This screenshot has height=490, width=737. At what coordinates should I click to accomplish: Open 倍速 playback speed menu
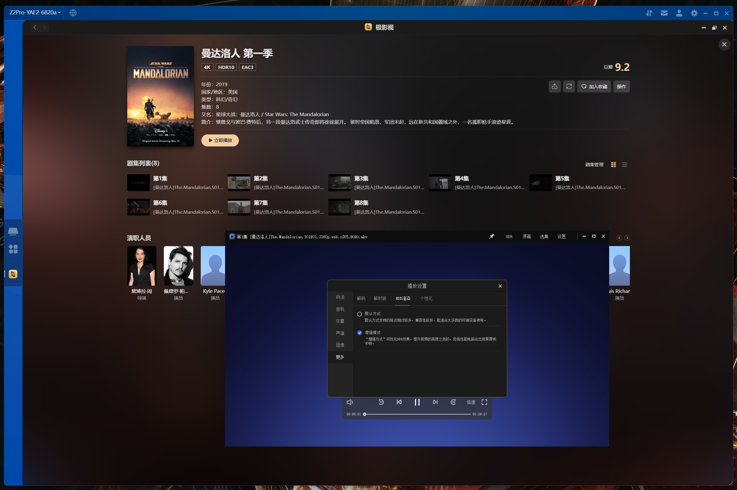(x=471, y=402)
